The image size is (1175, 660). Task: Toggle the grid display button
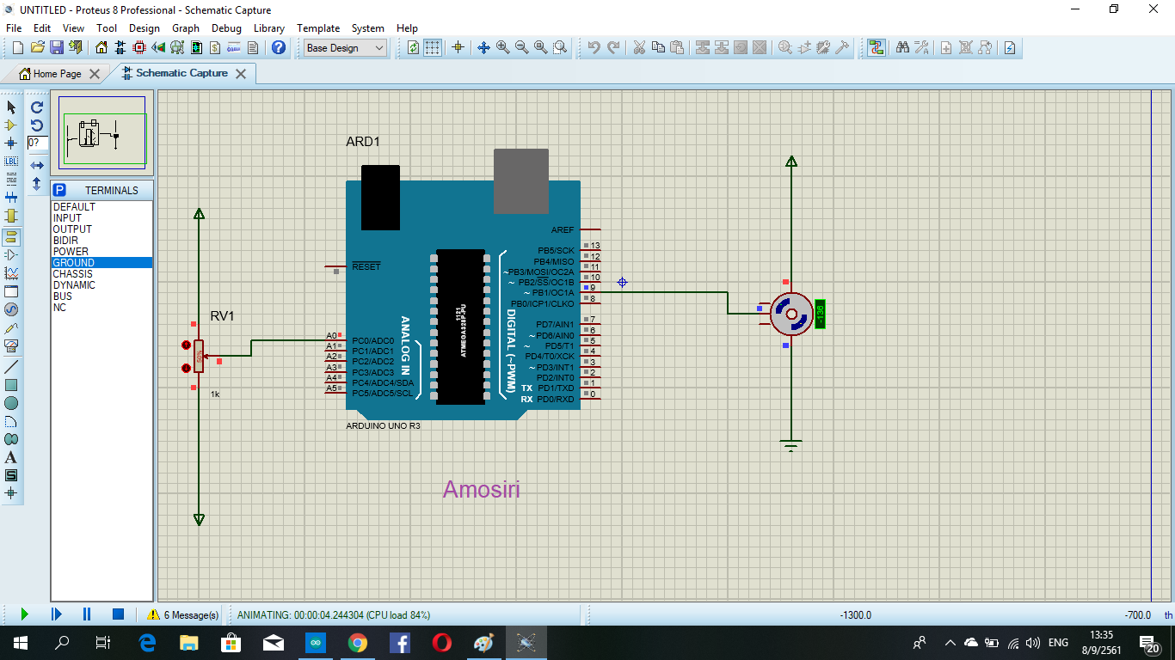(433, 47)
